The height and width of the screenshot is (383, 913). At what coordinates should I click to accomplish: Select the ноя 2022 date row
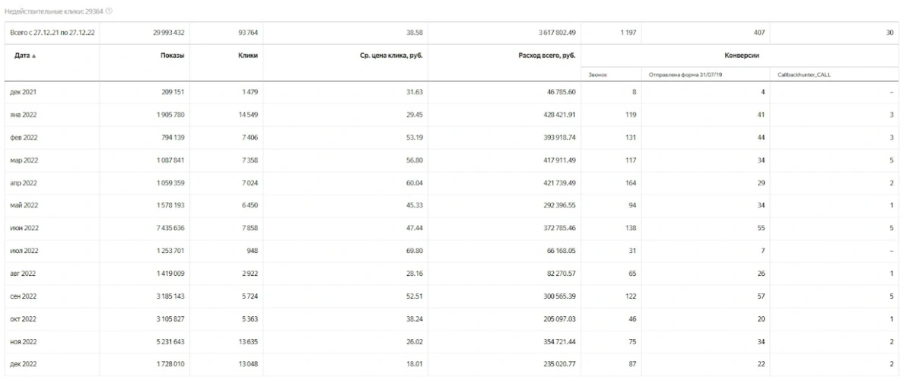[x=23, y=341]
